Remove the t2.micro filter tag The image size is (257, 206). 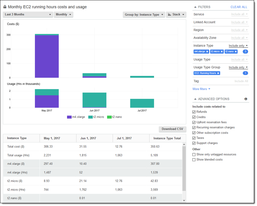pos(222,52)
